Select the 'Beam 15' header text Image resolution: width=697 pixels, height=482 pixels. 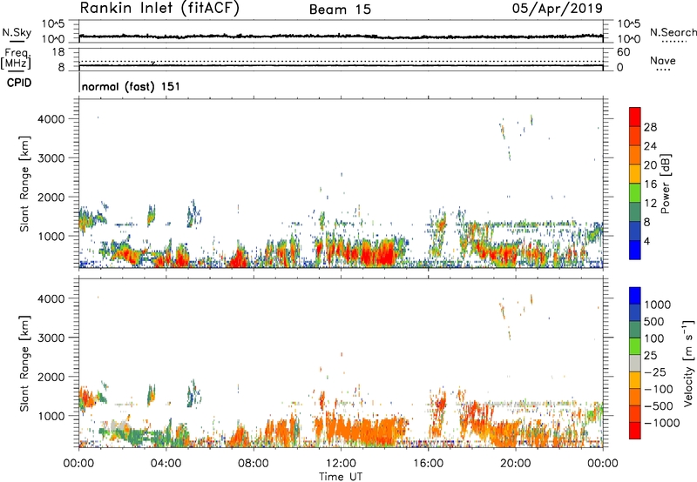point(340,10)
